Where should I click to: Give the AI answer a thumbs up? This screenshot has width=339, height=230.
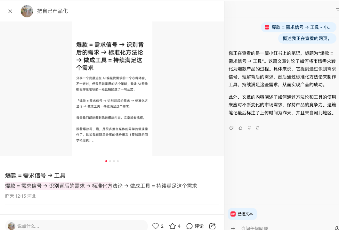240,128
